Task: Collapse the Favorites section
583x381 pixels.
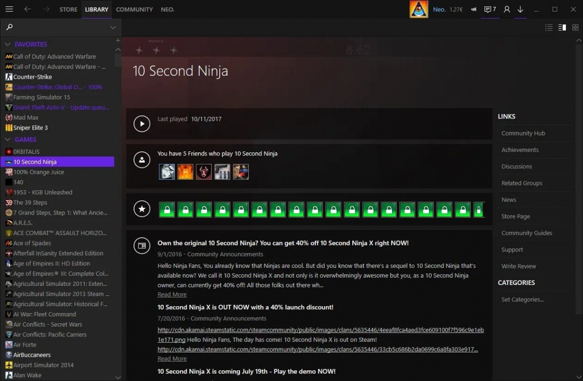Action: (8, 44)
